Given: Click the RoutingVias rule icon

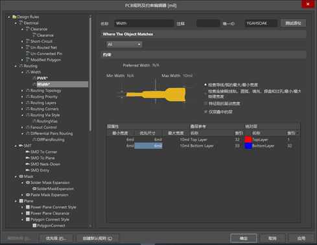Looking at the screenshot, I should 34,121.
